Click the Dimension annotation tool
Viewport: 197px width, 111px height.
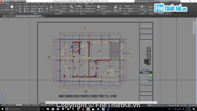pyautogui.click(x=57, y=8)
